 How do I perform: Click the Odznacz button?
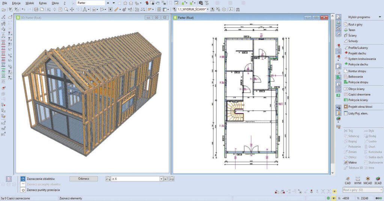coord(84,179)
